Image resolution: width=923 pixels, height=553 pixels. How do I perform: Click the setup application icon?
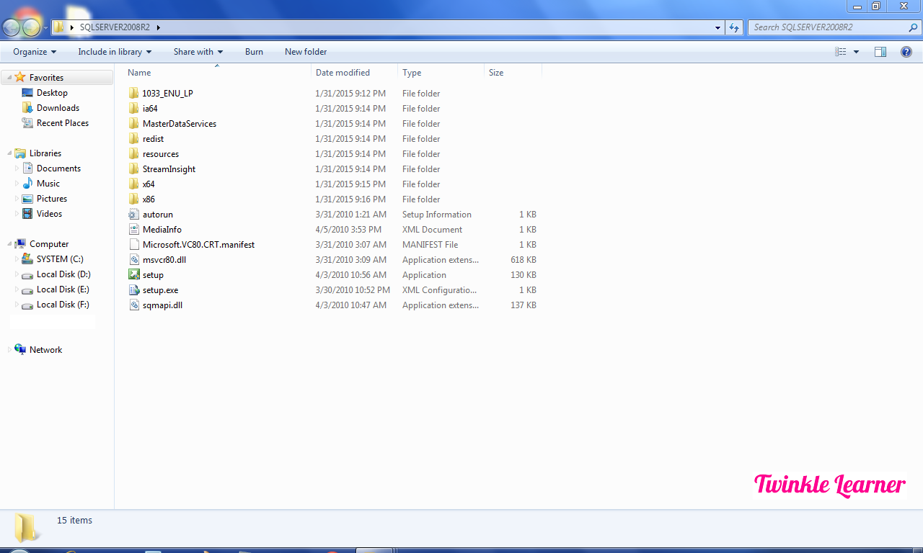point(133,275)
